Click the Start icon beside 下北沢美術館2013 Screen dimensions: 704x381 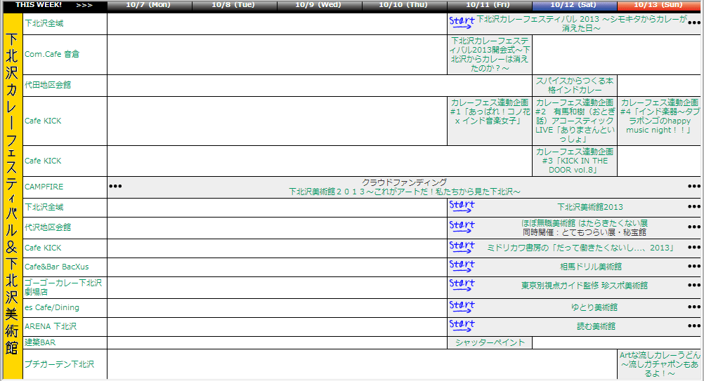(x=462, y=207)
